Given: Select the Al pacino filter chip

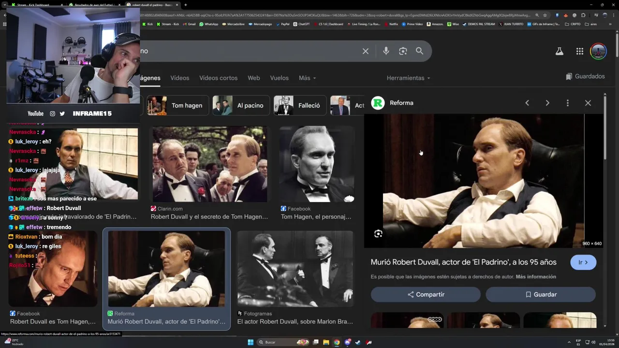Looking at the screenshot, I should point(241,105).
